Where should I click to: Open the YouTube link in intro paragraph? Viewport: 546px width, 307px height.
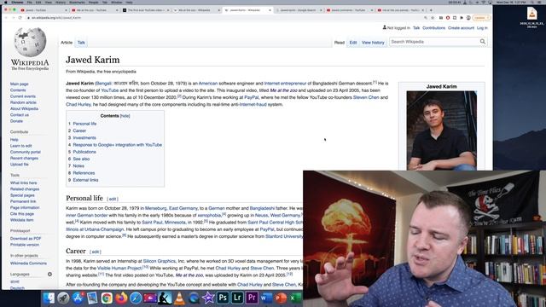[x=110, y=90]
